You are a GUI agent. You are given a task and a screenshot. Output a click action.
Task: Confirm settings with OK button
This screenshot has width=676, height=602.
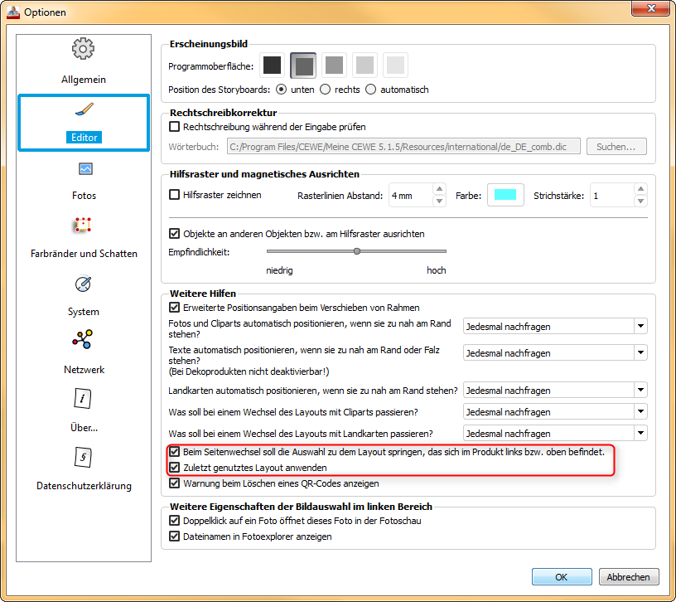pos(562,577)
